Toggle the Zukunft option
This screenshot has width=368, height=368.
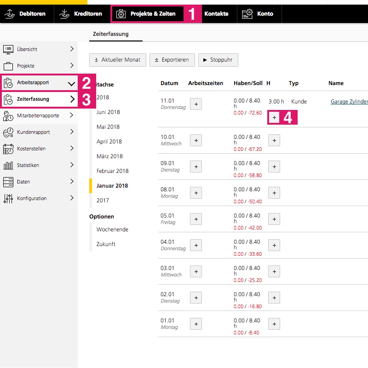coord(106,244)
